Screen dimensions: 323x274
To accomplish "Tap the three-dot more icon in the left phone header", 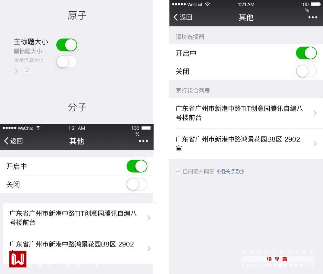I will pyautogui.click(x=143, y=141).
